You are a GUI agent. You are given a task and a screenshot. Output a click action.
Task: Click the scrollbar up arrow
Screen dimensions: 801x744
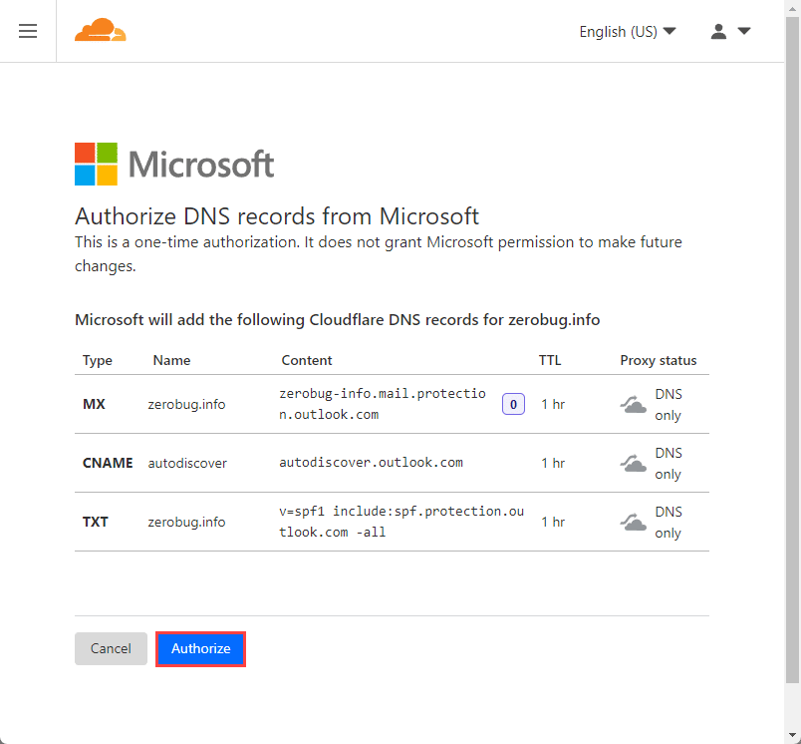(792, 7)
